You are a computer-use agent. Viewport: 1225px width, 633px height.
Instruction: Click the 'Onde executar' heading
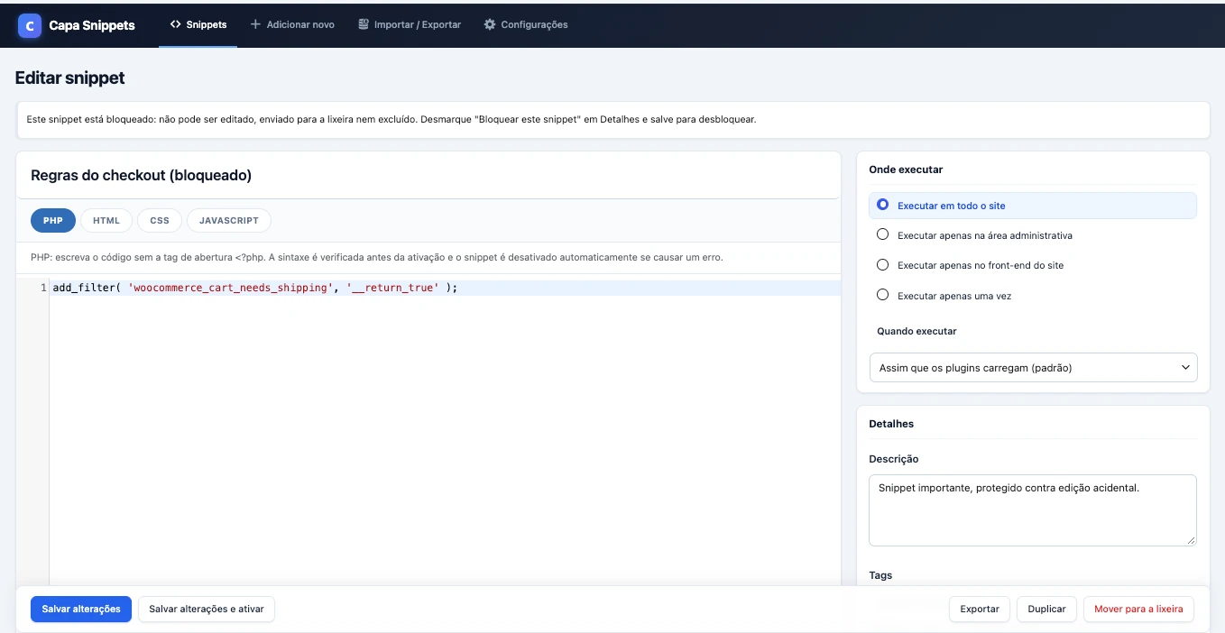[906, 170]
